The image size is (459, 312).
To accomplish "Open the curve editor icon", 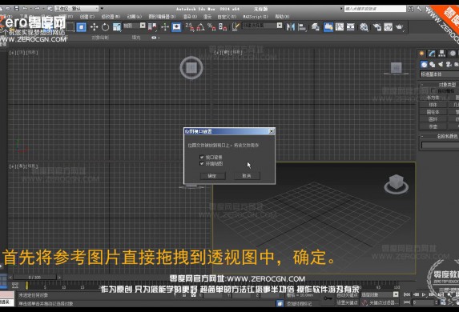I will coord(340,27).
